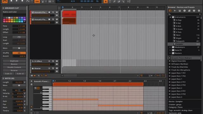Pick the bright purple color swatch
The height and width of the screenshot is (114, 203).
24,20
